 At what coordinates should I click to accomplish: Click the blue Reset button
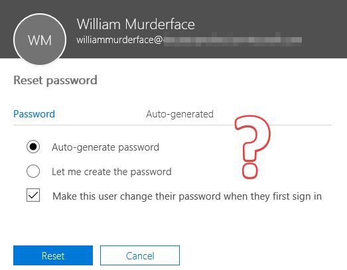click(x=53, y=255)
